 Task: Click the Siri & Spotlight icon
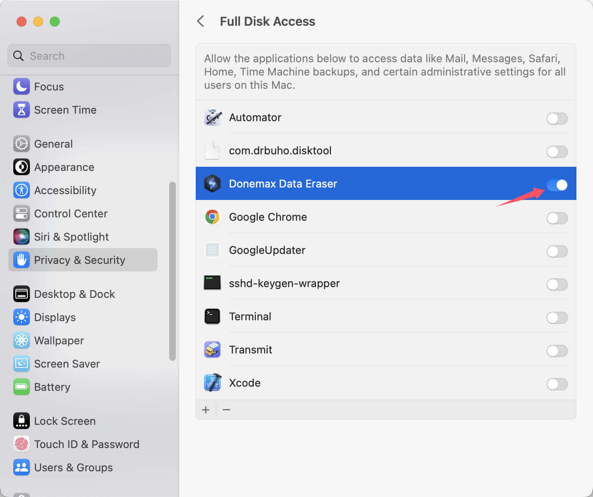(21, 236)
